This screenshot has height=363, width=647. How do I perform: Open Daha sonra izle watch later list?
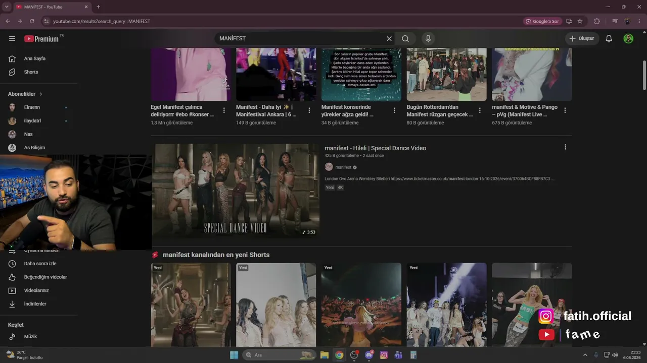[39, 264]
